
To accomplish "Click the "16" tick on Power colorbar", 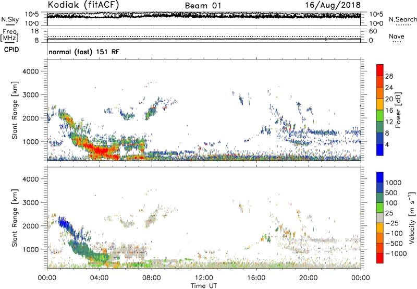I will pos(389,111).
